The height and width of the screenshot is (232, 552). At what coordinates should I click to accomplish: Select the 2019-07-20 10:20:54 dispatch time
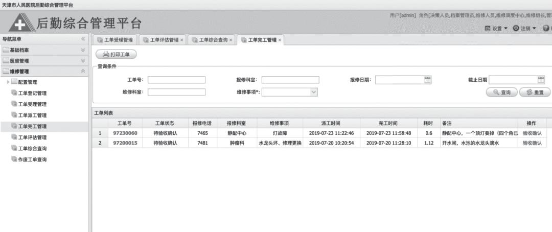pos(331,143)
